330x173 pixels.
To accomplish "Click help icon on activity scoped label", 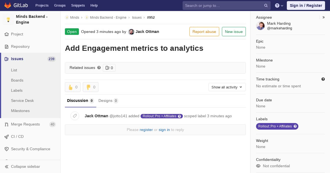I will point(180,116).
